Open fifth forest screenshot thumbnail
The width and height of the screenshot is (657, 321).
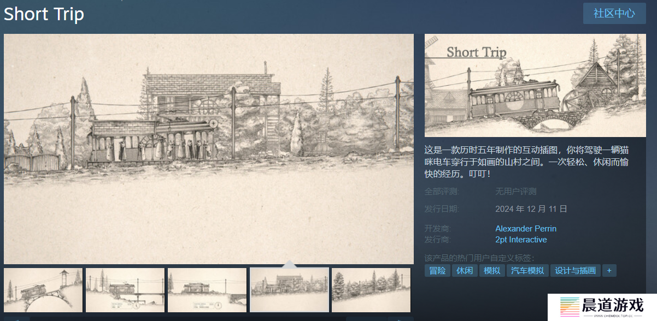tap(371, 290)
